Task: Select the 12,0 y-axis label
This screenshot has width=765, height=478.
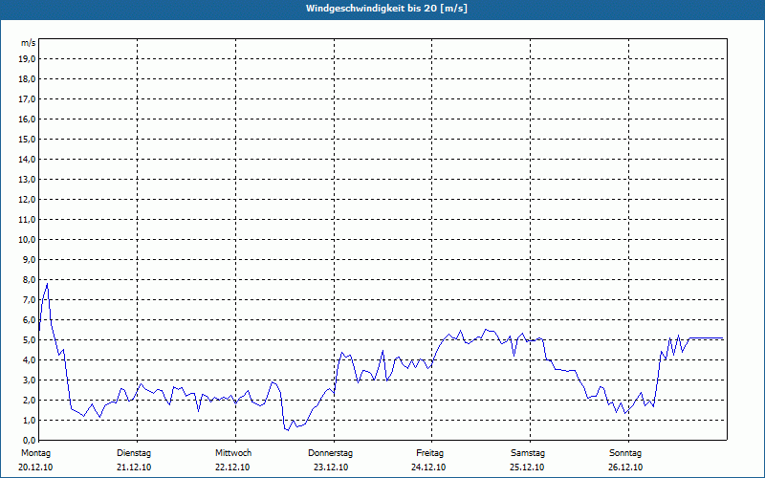Action: click(27, 200)
